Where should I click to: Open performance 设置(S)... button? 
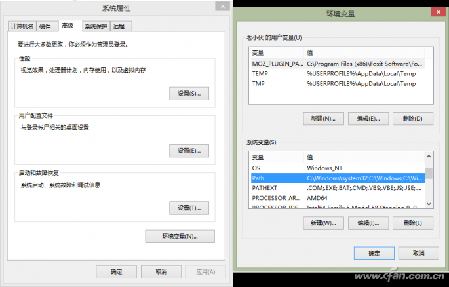pos(189,94)
